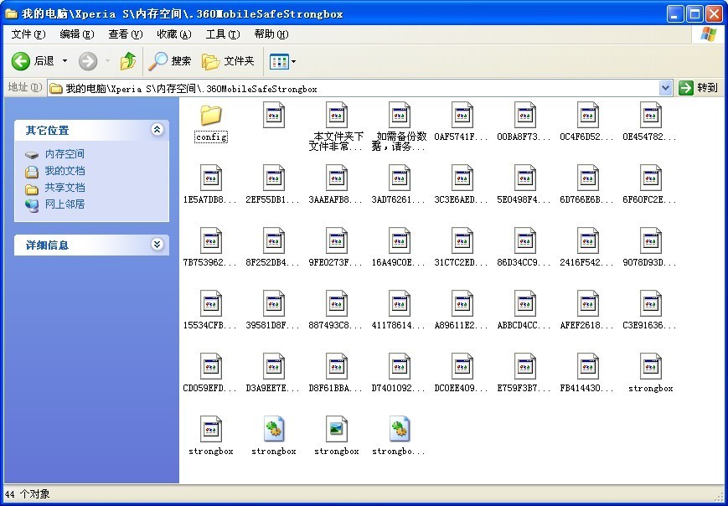Image resolution: width=728 pixels, height=506 pixels.
Task: Select the 00BA8F73 file icon
Action: coord(524,115)
